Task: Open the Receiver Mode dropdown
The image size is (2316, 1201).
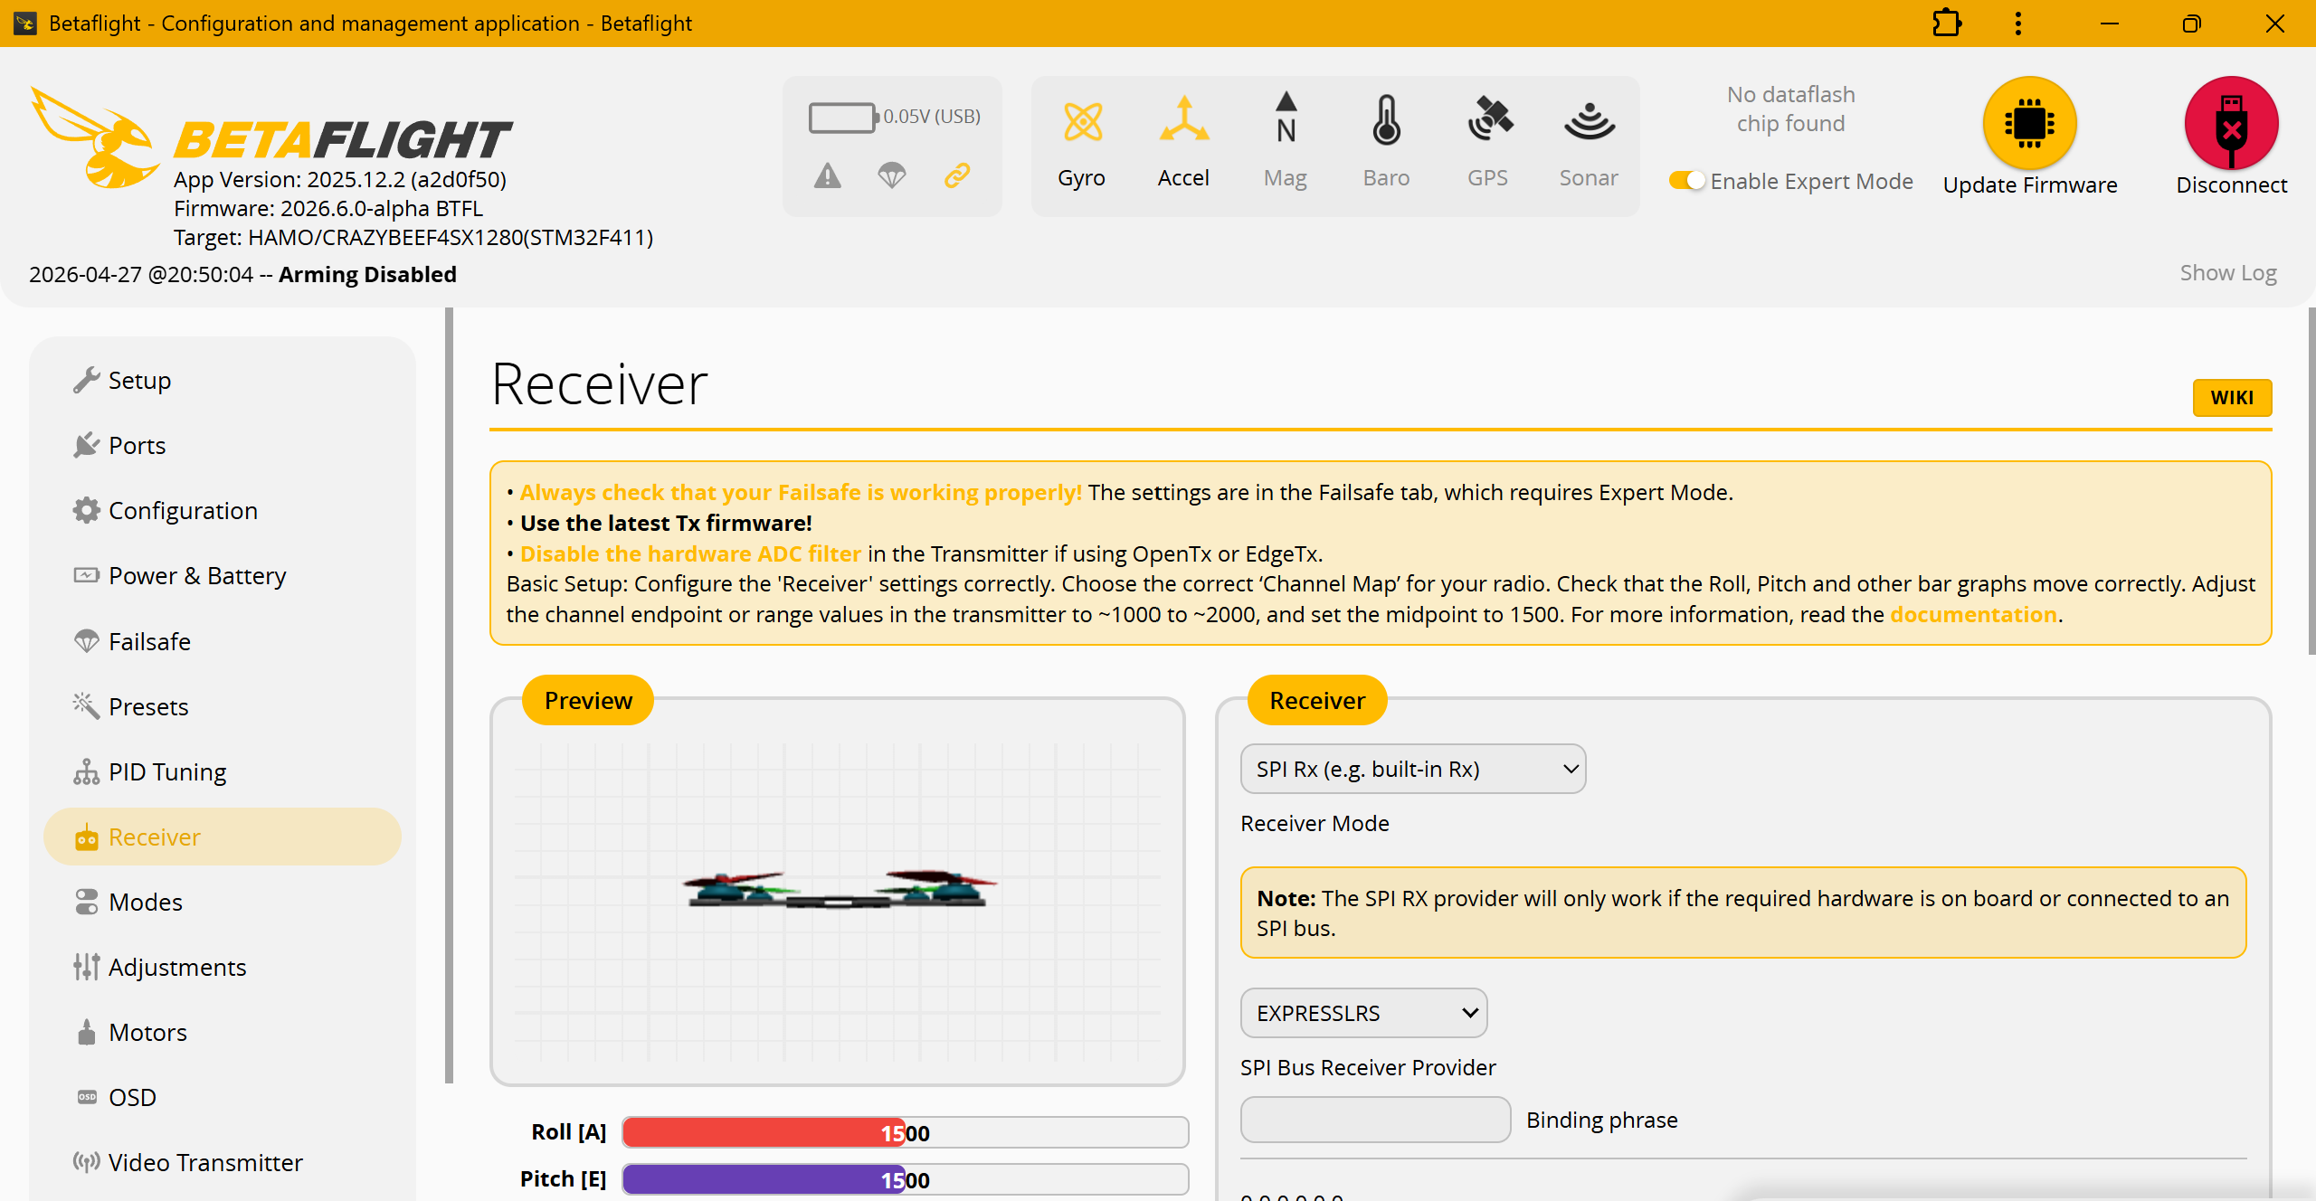Action: point(1413,769)
